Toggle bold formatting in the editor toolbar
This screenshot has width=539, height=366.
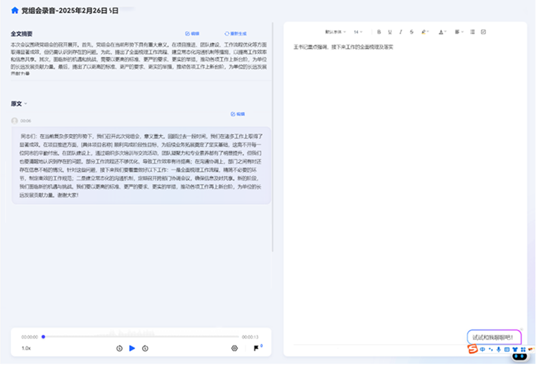click(379, 32)
